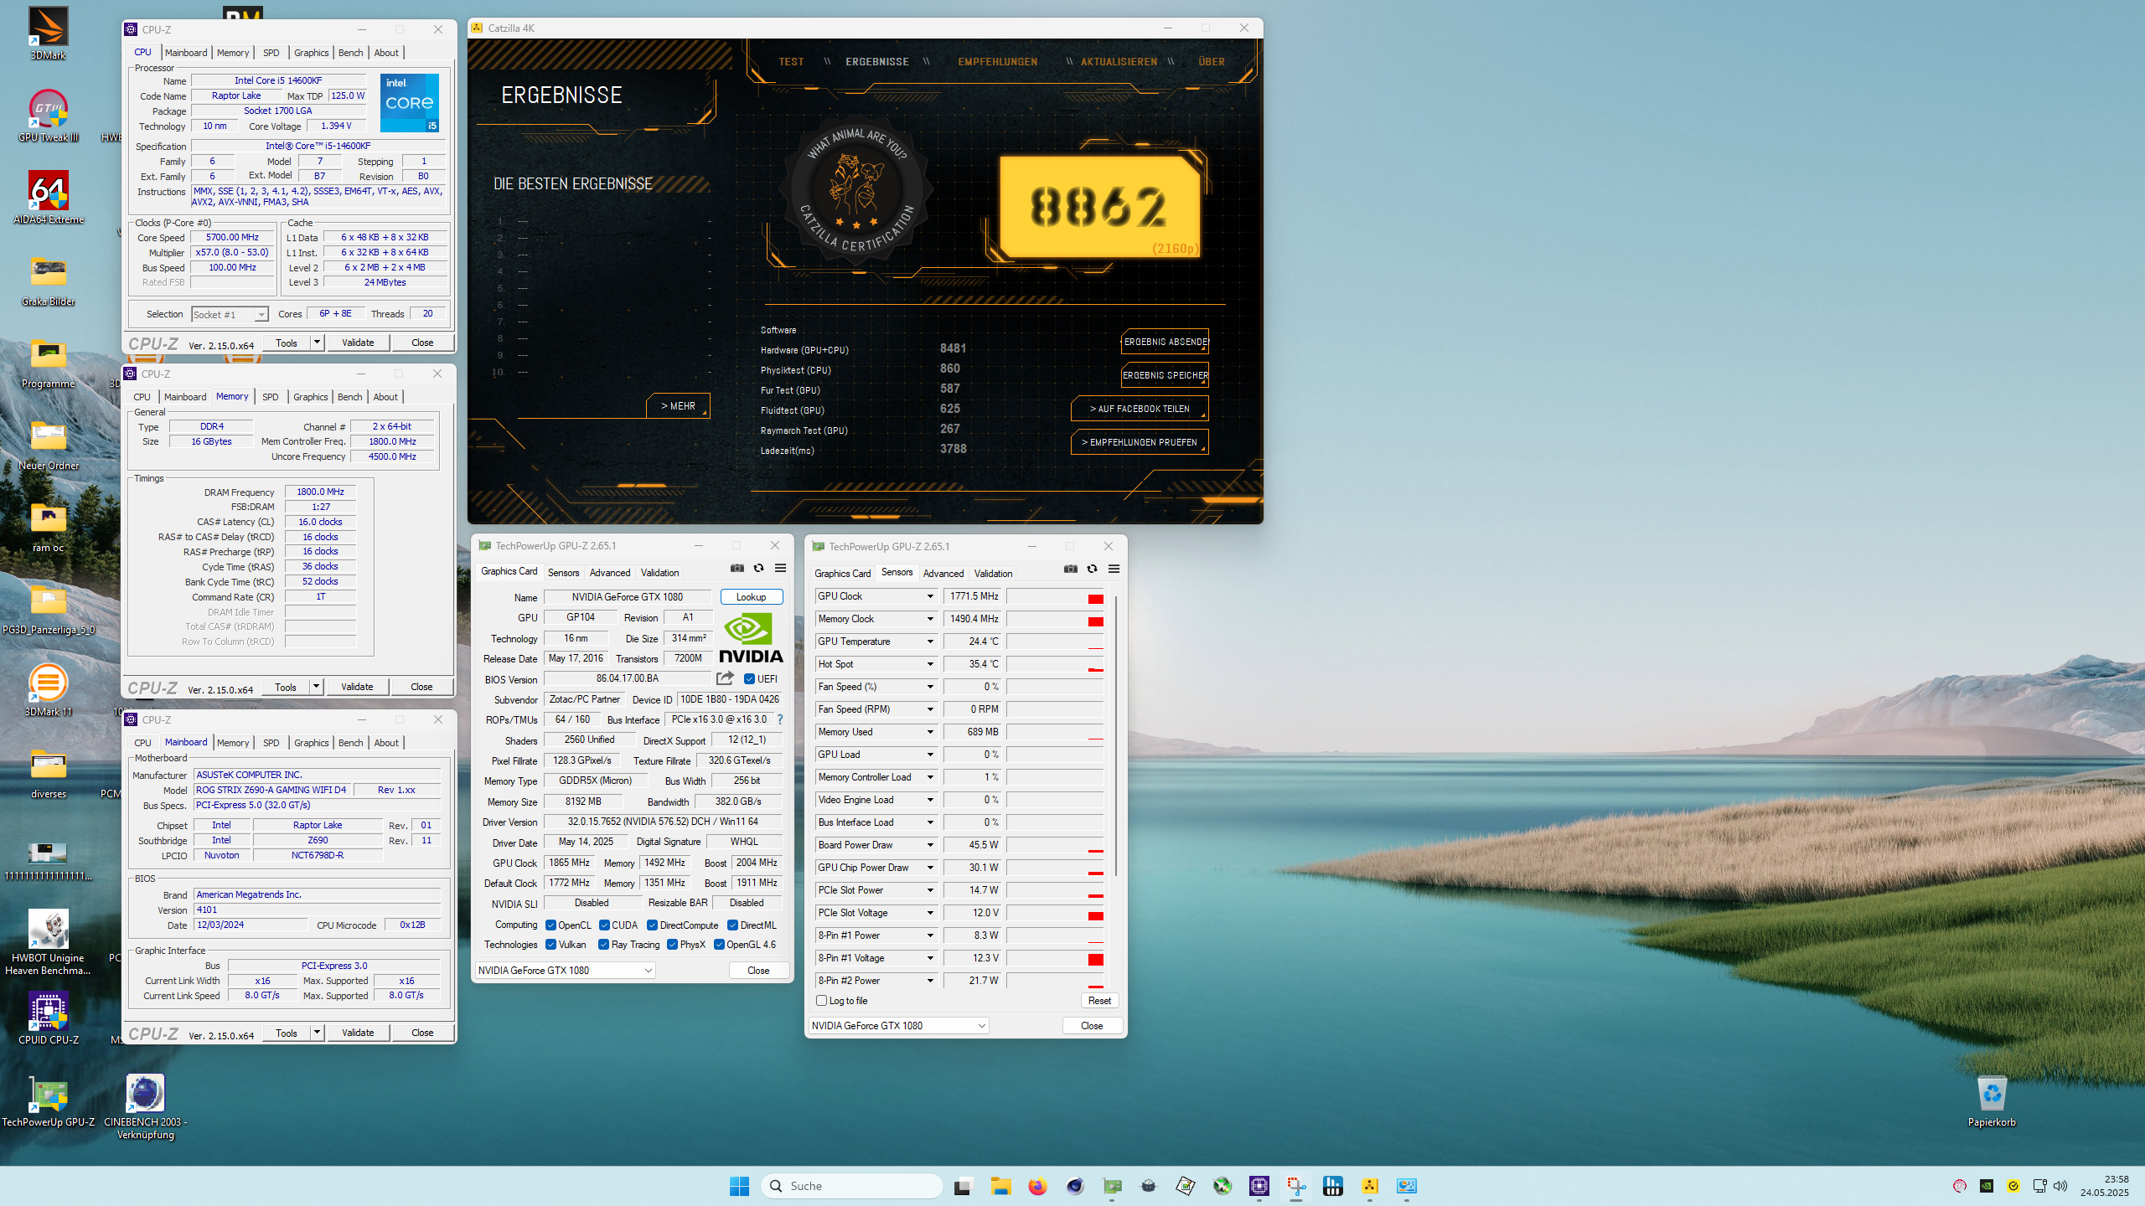Expand the Board Power Draw sensor dropdown
2145x1206 pixels.
click(x=930, y=845)
